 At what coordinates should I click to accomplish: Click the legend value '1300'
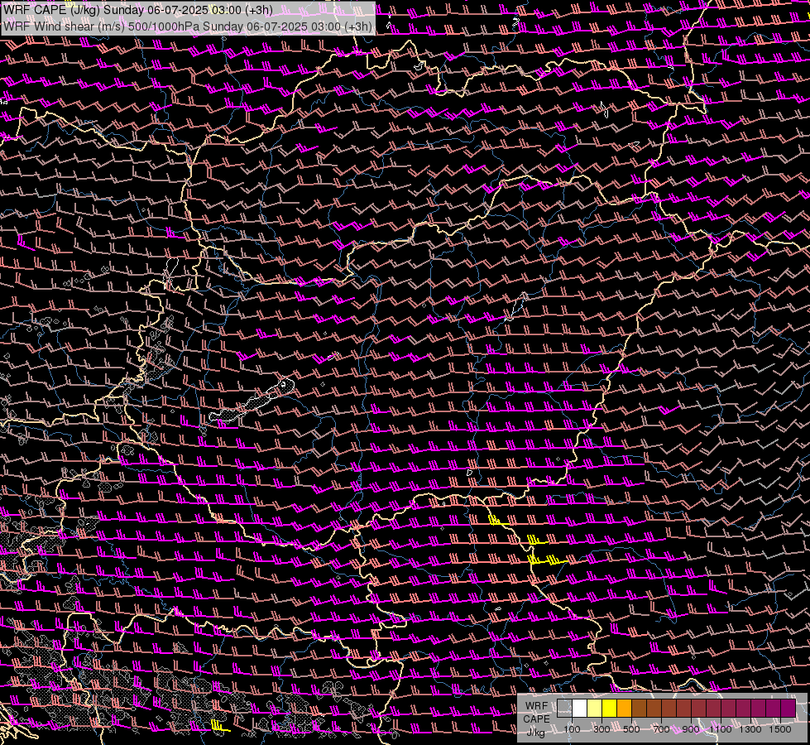(x=750, y=729)
